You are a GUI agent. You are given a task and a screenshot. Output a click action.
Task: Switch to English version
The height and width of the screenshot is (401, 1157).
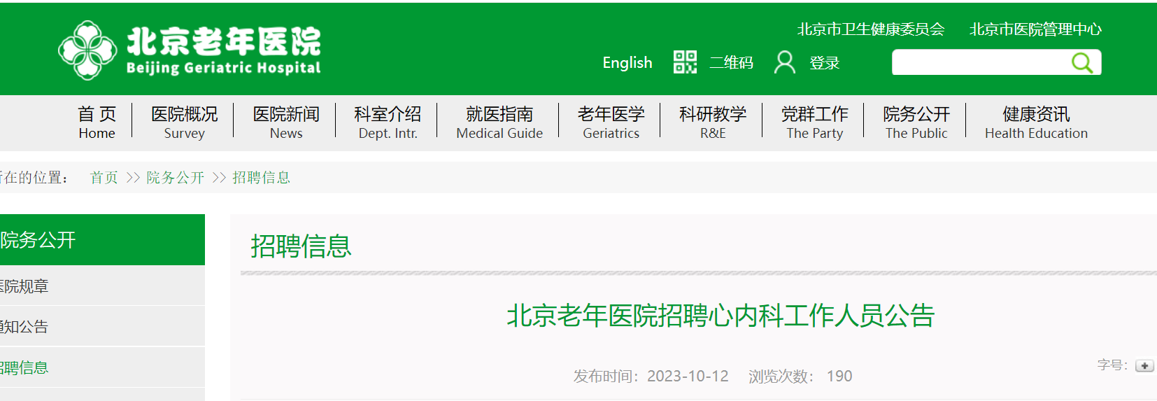[x=627, y=63]
